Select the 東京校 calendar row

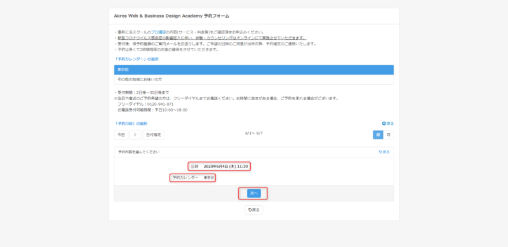[253, 70]
